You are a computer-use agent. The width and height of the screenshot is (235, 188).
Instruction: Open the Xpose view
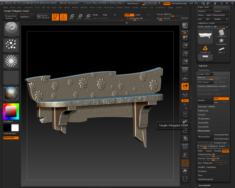click(185, 179)
